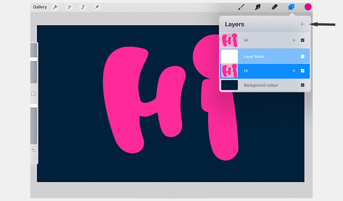
Task: Tap the selected Hi layer thumbnail
Action: tap(230, 71)
